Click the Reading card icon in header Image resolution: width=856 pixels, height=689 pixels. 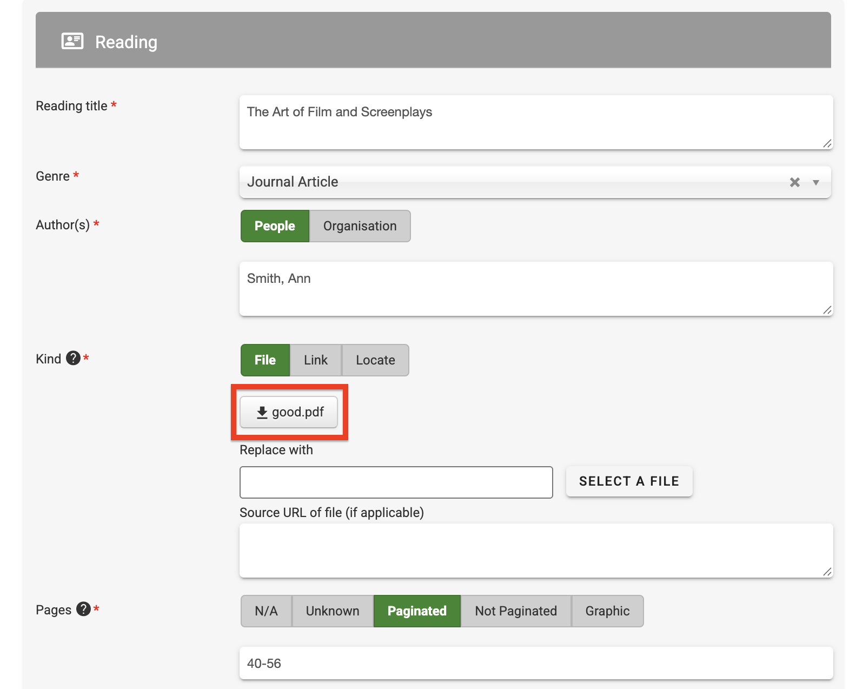click(x=72, y=42)
